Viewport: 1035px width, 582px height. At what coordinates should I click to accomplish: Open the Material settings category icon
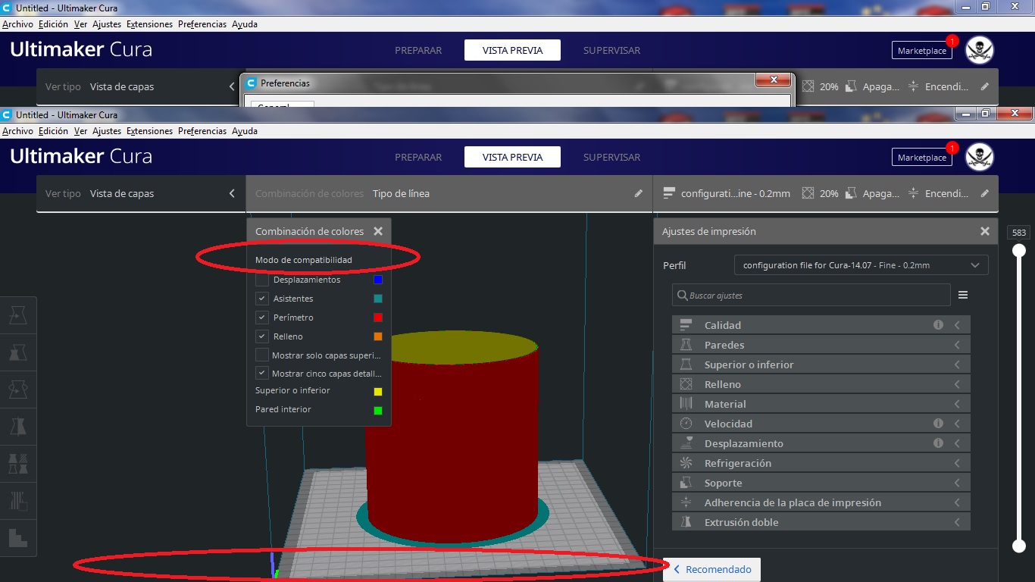[x=687, y=403]
